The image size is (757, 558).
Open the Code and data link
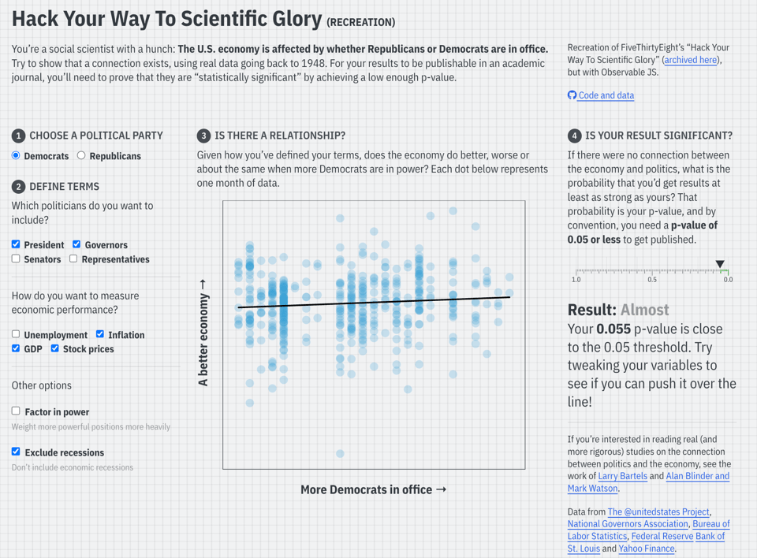pos(606,95)
